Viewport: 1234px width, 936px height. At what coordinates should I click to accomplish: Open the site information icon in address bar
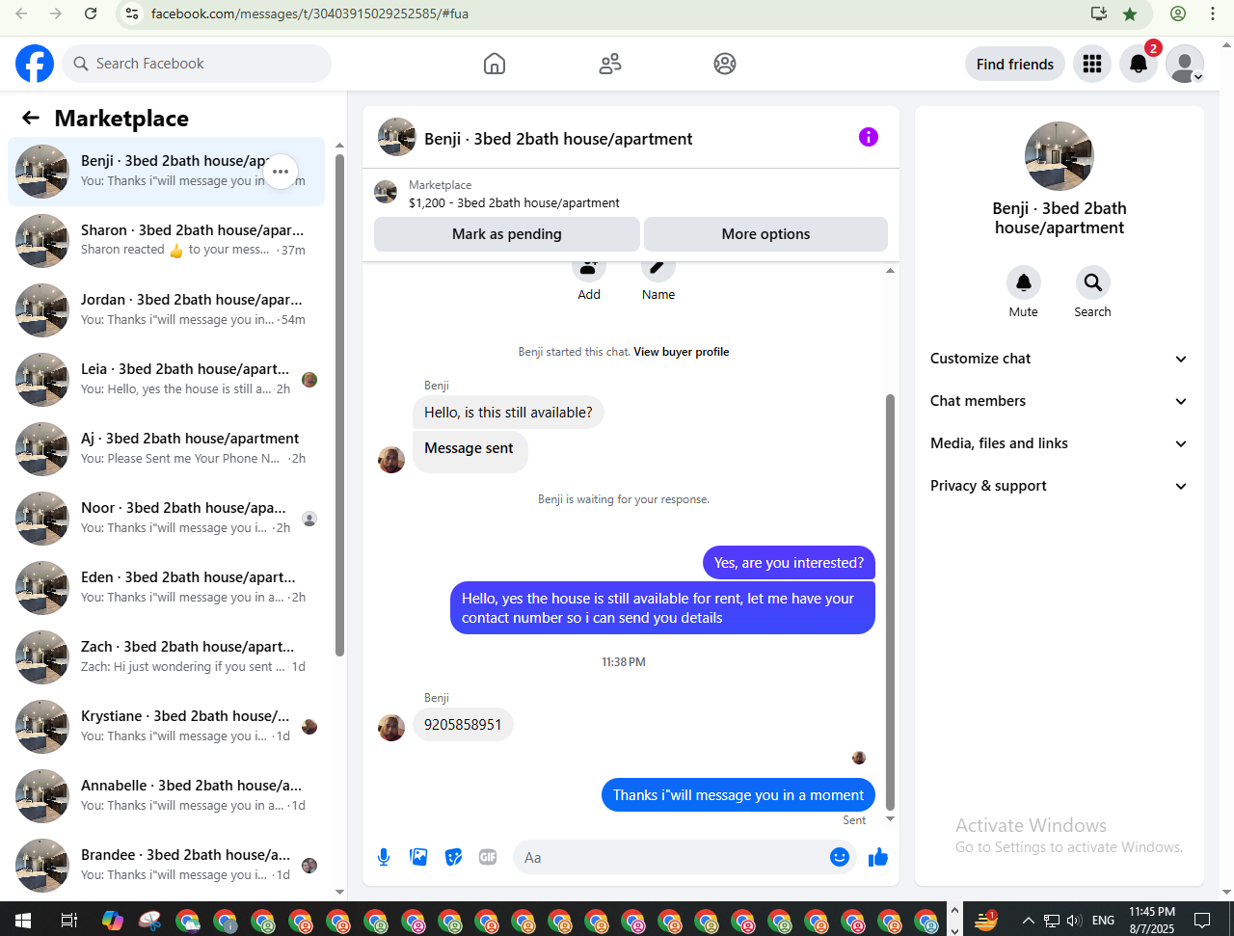[132, 13]
